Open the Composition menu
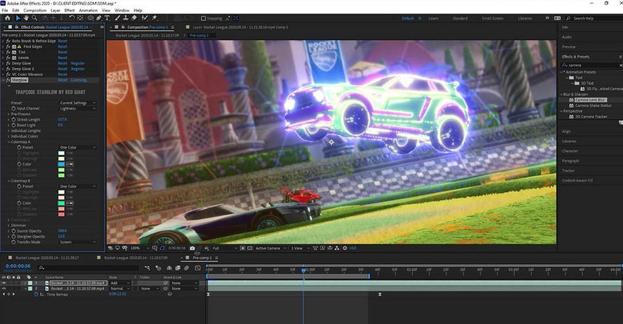The height and width of the screenshot is (324, 623). [x=35, y=10]
